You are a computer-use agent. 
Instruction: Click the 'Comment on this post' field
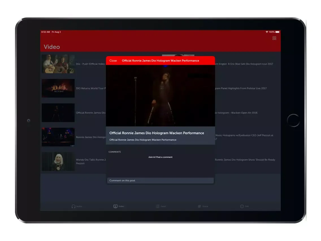point(160,180)
